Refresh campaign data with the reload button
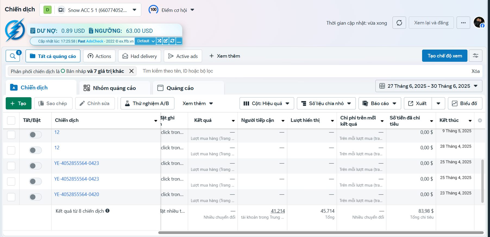 click(x=399, y=23)
